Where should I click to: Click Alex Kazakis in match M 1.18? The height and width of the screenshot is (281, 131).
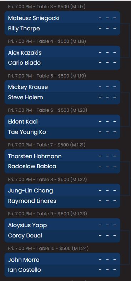pyautogui.click(x=25, y=53)
